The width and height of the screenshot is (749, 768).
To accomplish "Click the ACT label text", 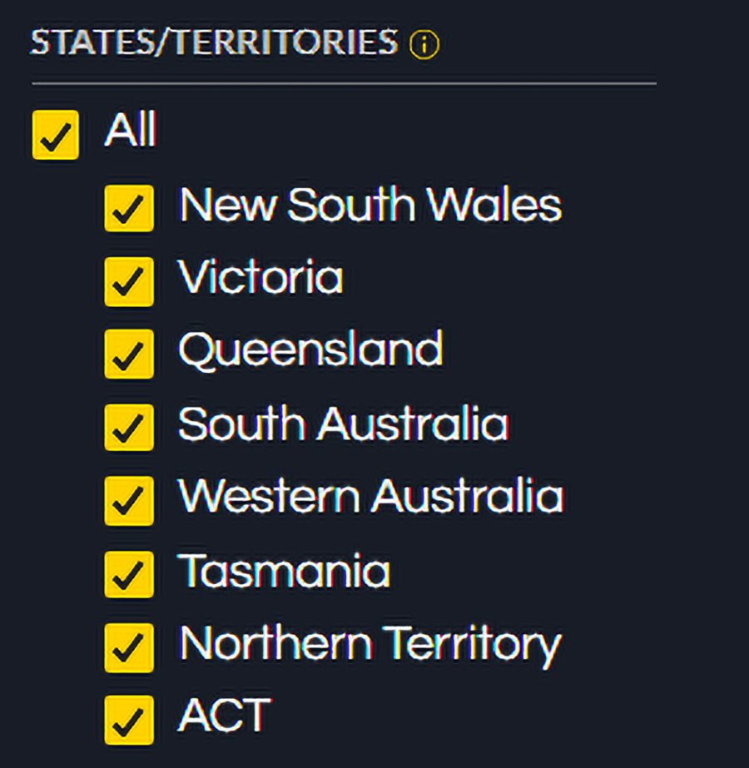I will tap(225, 716).
